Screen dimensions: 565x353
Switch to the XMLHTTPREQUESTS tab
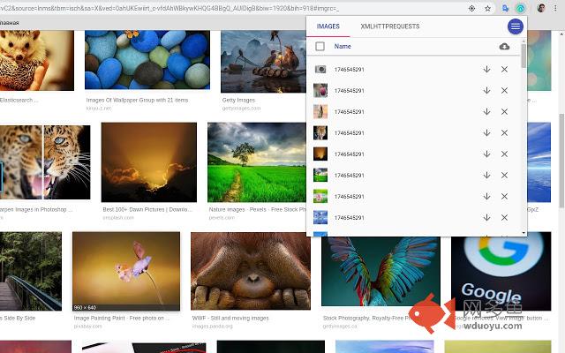click(x=390, y=26)
